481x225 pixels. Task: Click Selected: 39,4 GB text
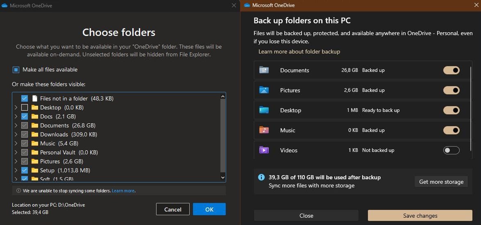point(30,212)
